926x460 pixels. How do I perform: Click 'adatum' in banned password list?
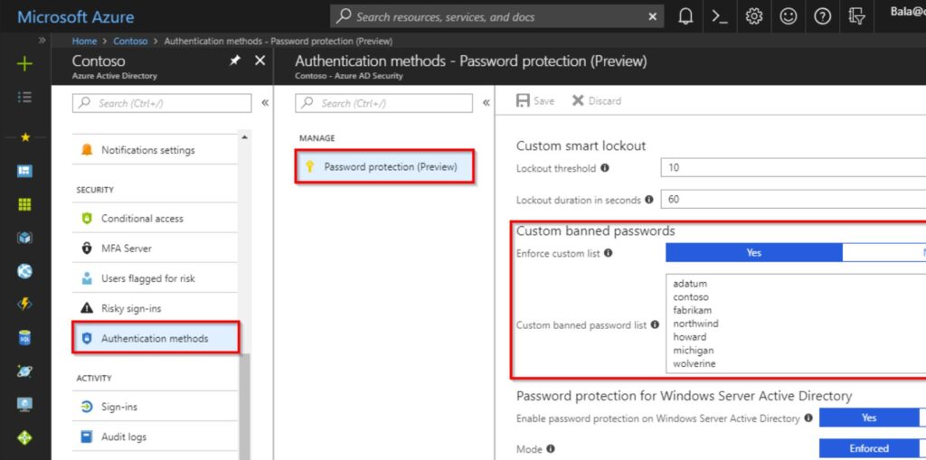pyautogui.click(x=690, y=284)
